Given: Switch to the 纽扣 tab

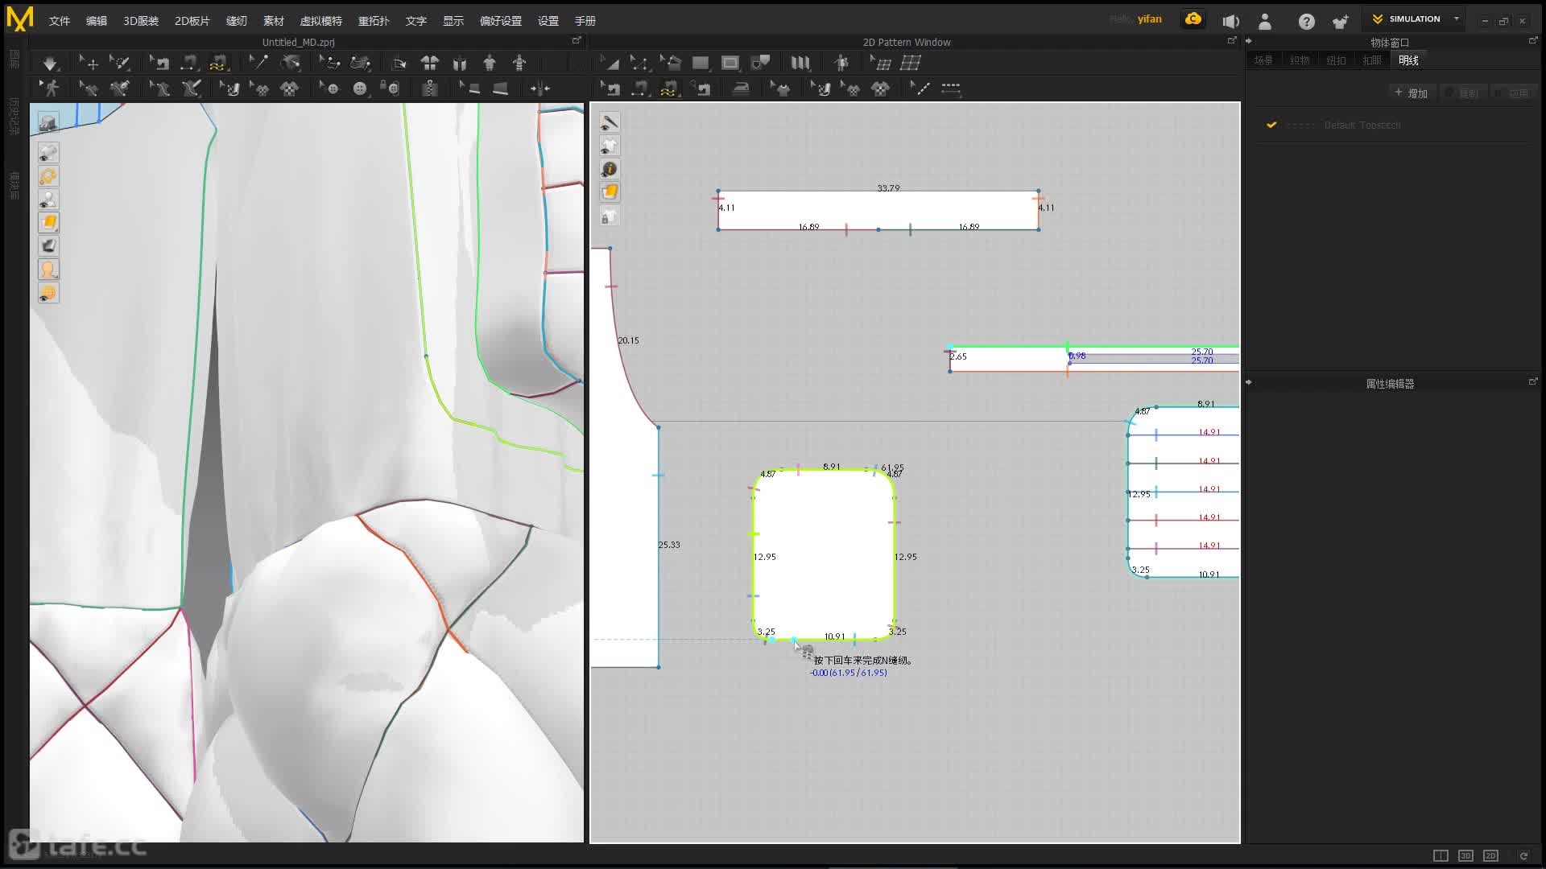Looking at the screenshot, I should pos(1336,60).
